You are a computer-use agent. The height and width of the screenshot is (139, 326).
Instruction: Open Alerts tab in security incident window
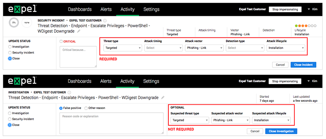pyautogui.click(x=106, y=9)
